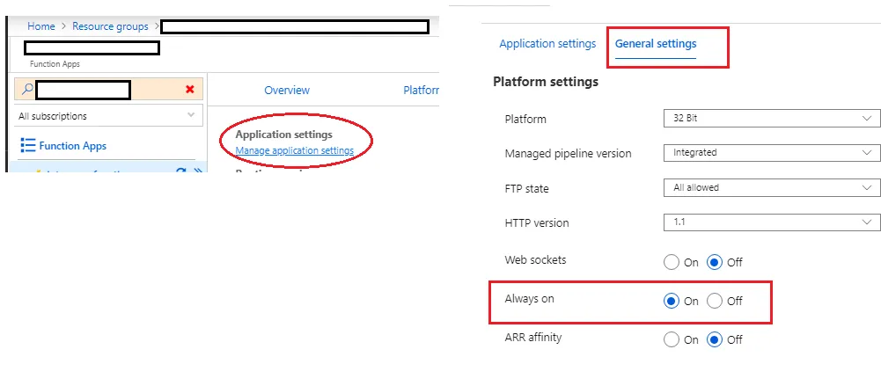This screenshot has height=386, width=881.
Task: Expand the HTTP version dropdown
Action: 771,222
